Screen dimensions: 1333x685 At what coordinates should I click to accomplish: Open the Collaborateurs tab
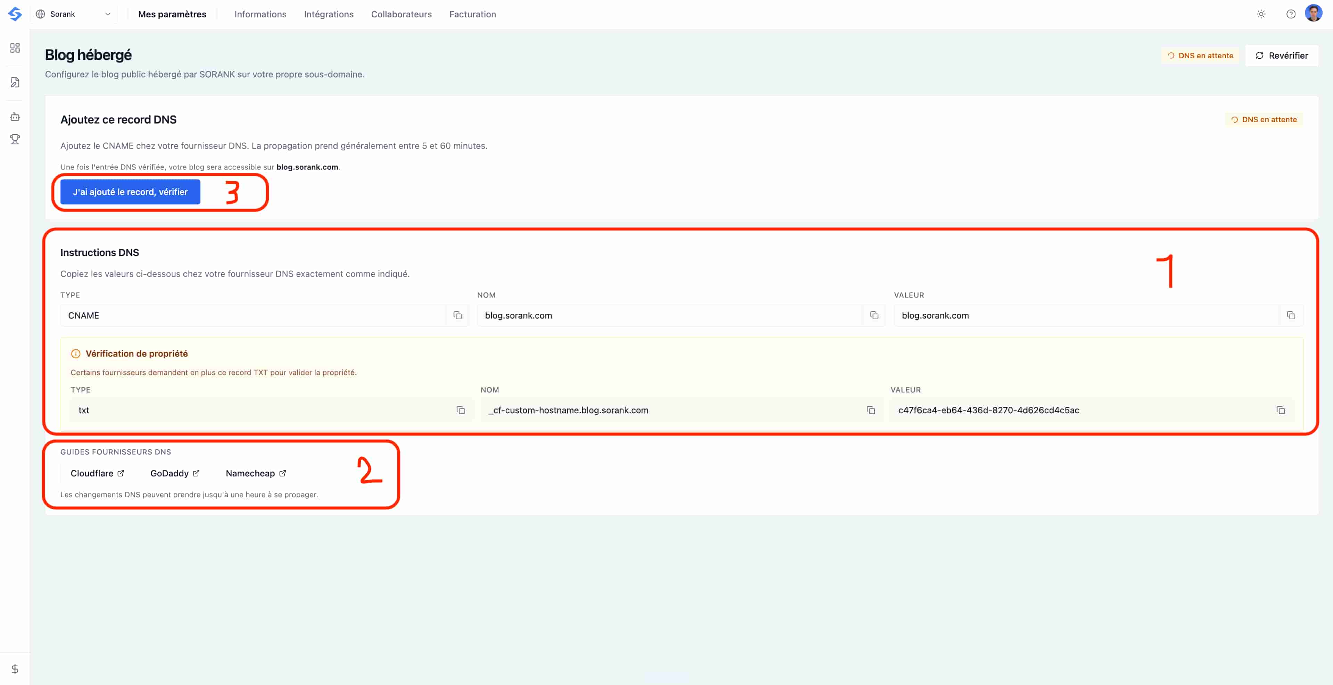pyautogui.click(x=401, y=14)
